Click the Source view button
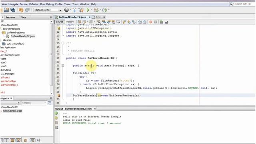The height and width of the screenshot is (144, 256). (x=60, y=22)
